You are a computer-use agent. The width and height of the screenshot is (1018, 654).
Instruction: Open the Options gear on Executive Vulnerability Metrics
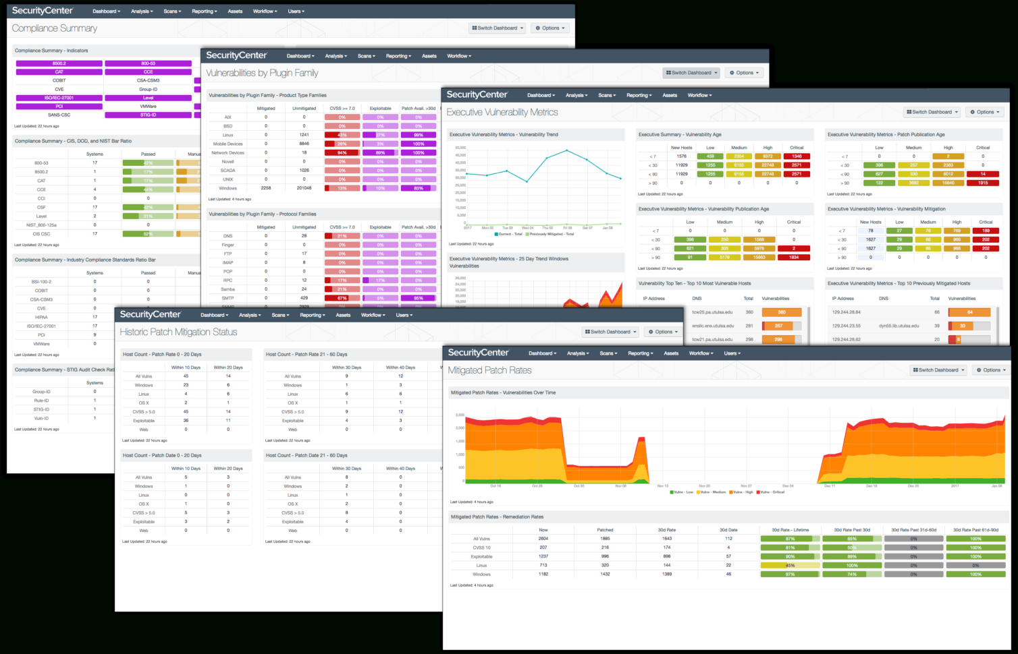coord(973,112)
